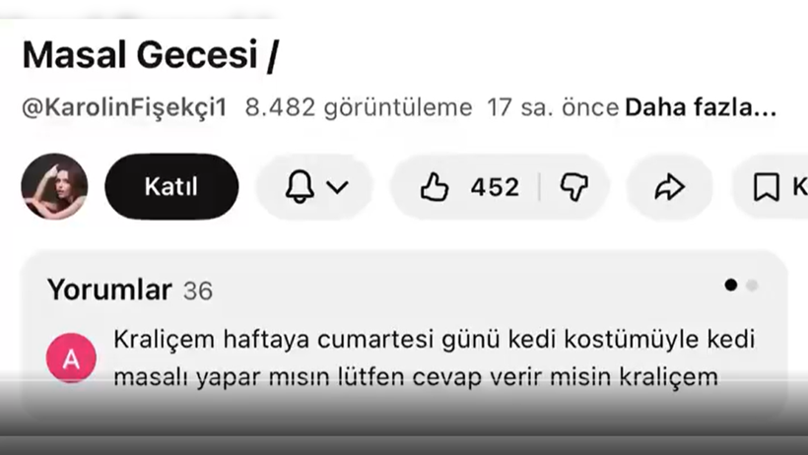Tap the 'Masal Gecesi /' video title

pos(149,55)
